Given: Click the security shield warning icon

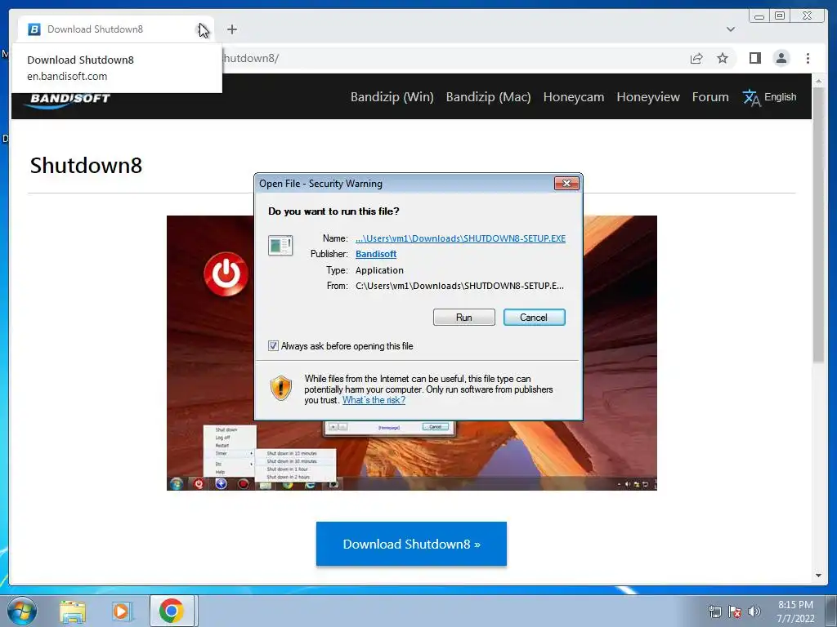Looking at the screenshot, I should [x=281, y=388].
